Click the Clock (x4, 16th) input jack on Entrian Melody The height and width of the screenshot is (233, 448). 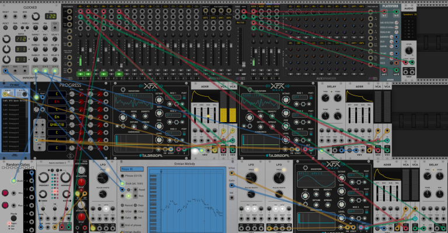(x=123, y=183)
